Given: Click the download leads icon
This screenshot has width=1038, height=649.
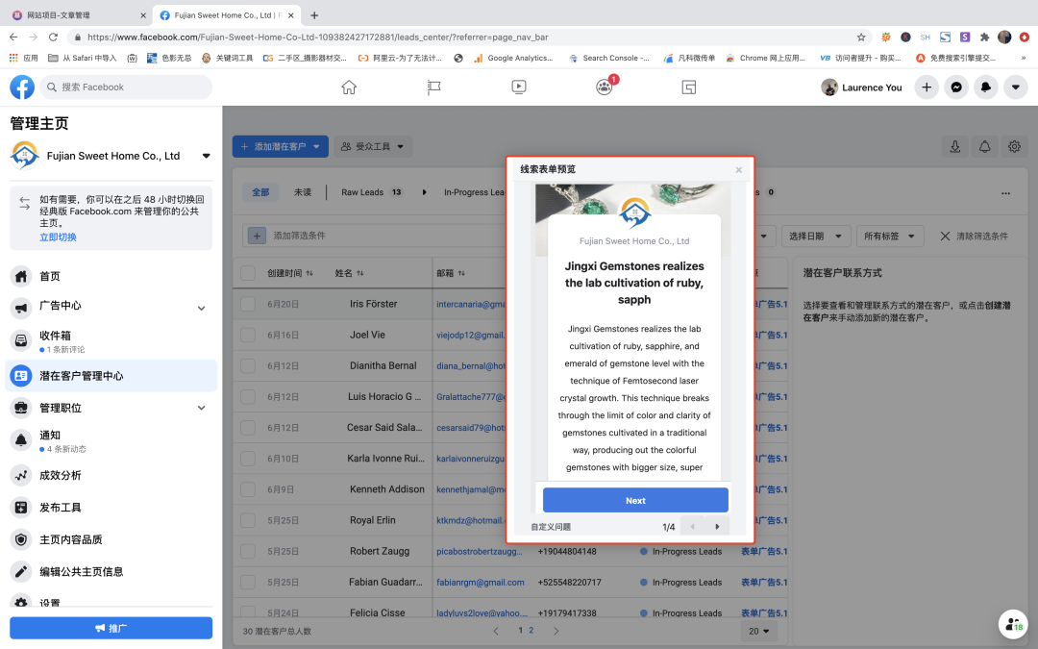Looking at the screenshot, I should click(954, 146).
